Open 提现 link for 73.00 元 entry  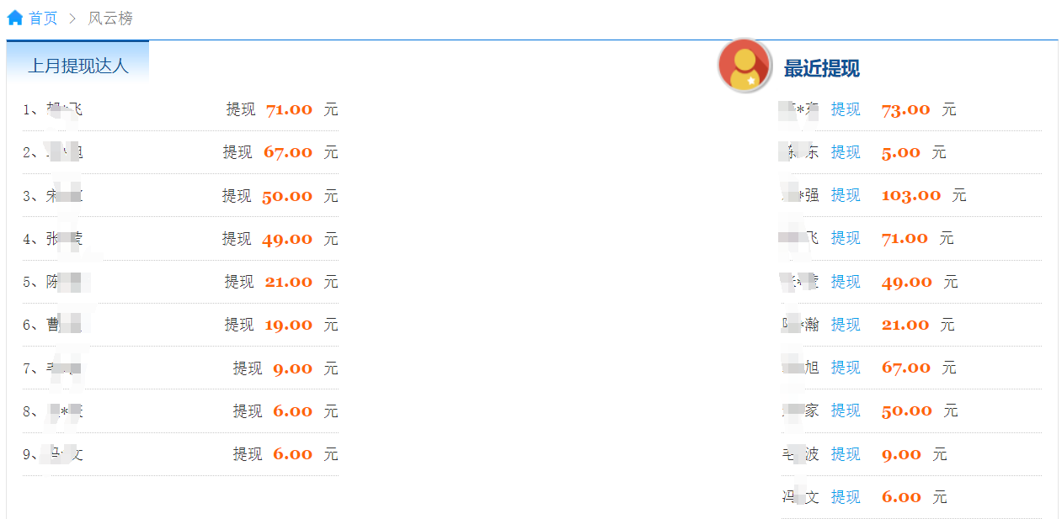click(846, 109)
